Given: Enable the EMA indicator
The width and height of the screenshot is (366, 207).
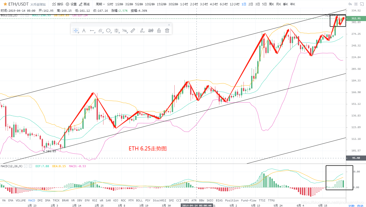Looking at the screenshot, I should [11, 200].
